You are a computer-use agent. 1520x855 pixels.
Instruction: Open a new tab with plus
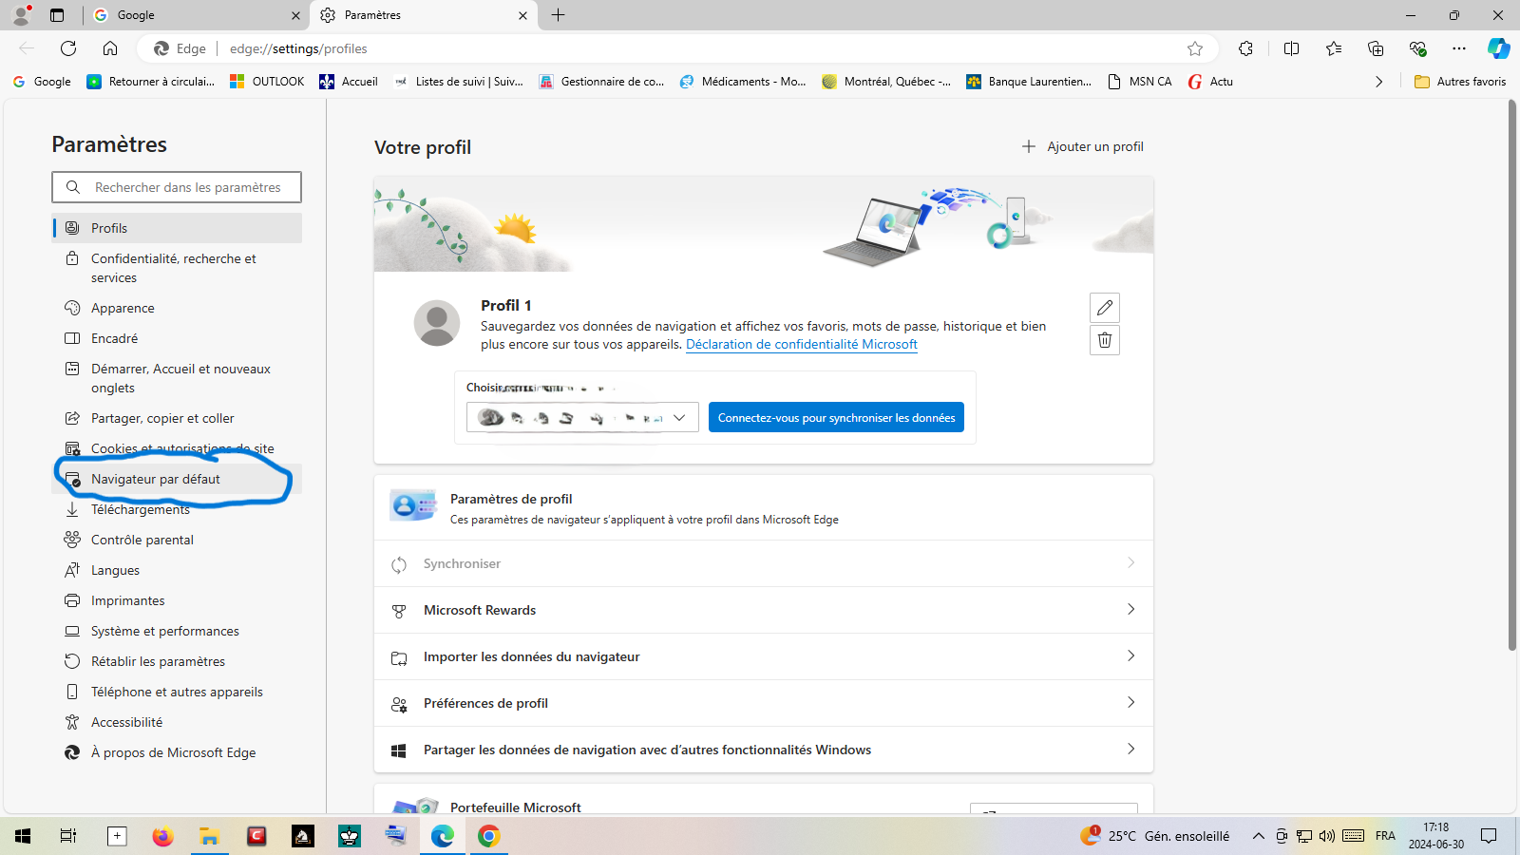coord(558,15)
